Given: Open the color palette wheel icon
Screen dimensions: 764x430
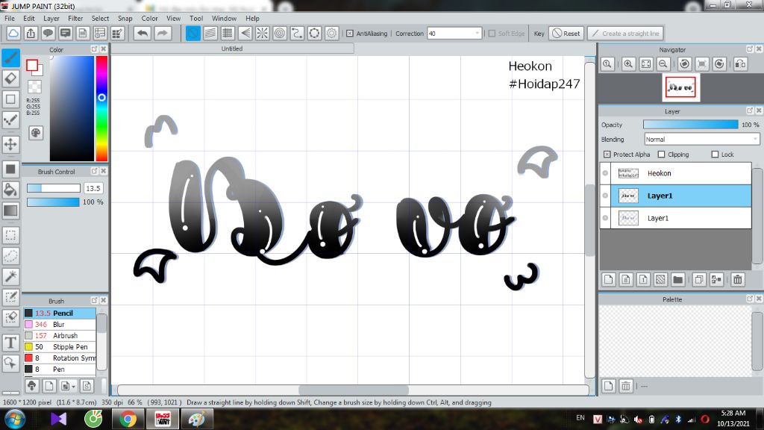Looking at the screenshot, I should click(36, 133).
